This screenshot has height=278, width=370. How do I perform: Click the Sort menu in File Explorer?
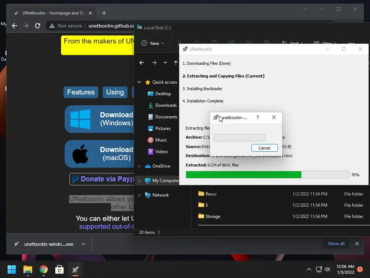(x=292, y=43)
